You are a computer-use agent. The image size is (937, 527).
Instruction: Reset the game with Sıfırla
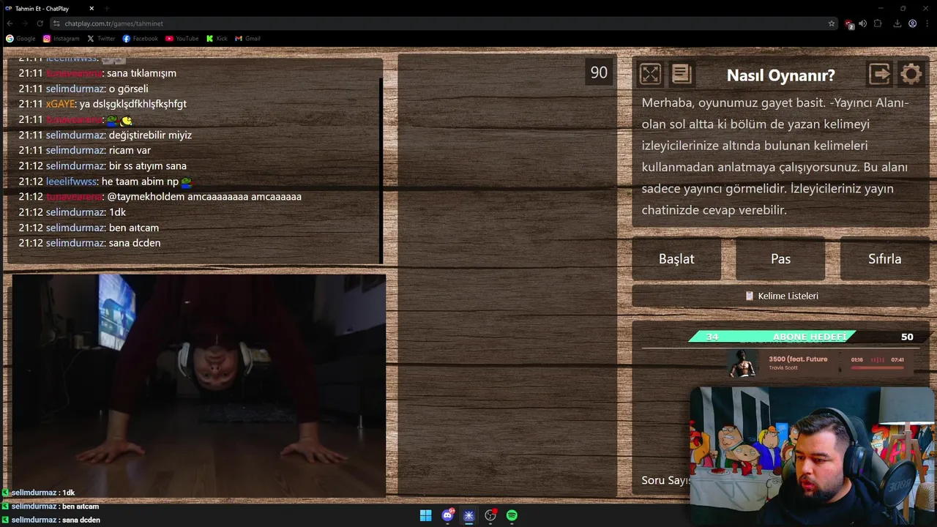[x=884, y=258]
